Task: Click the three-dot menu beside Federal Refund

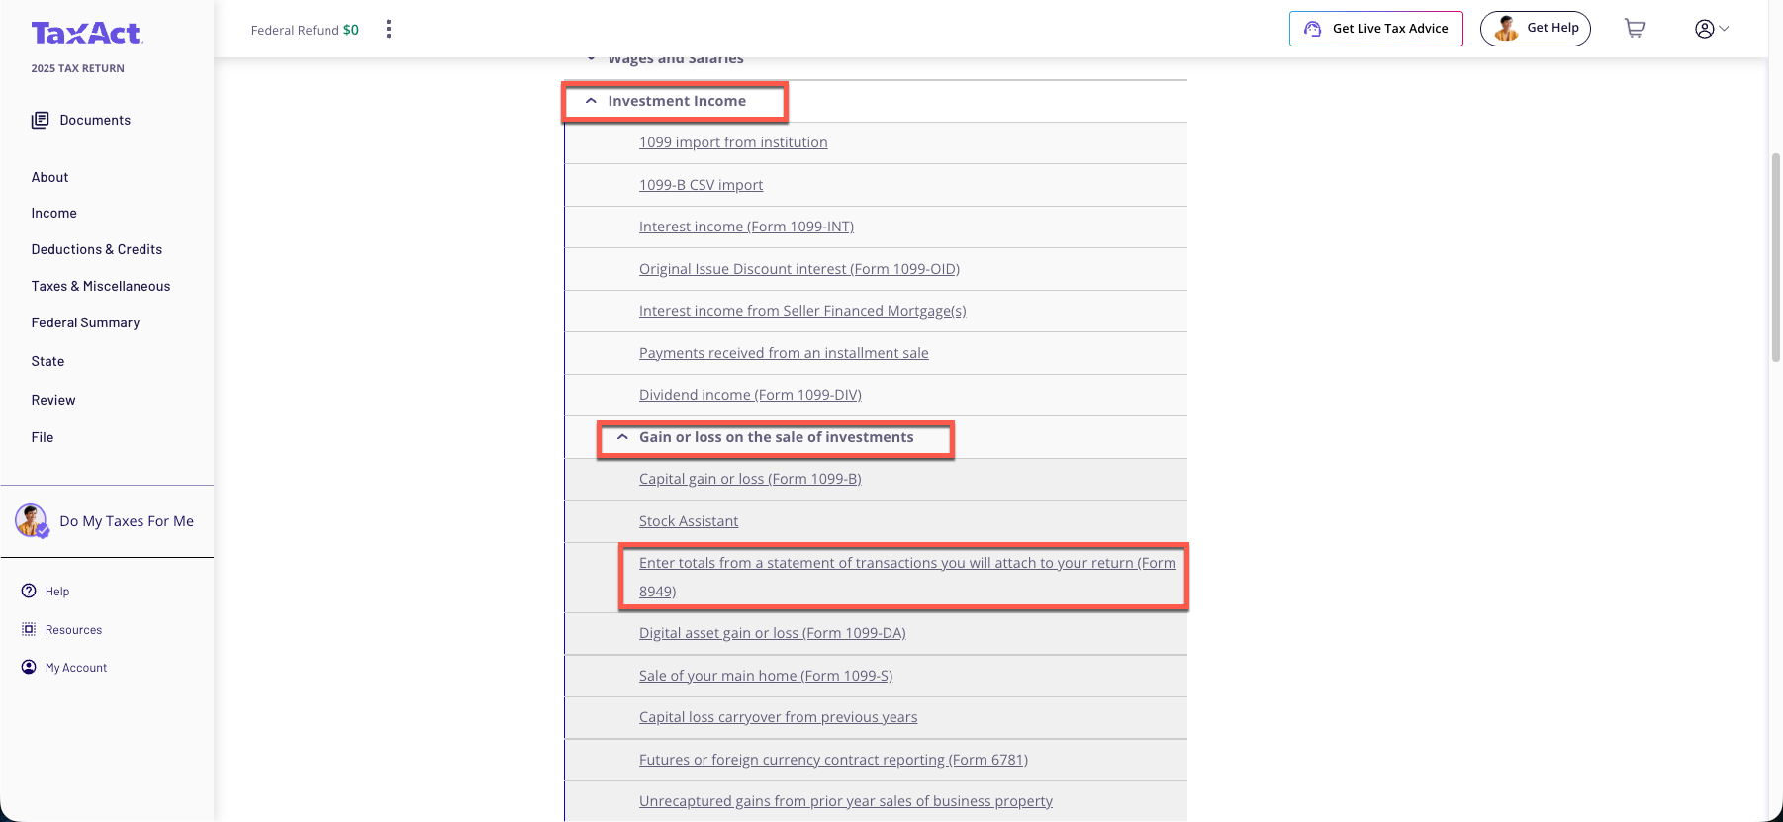Action: [x=389, y=29]
